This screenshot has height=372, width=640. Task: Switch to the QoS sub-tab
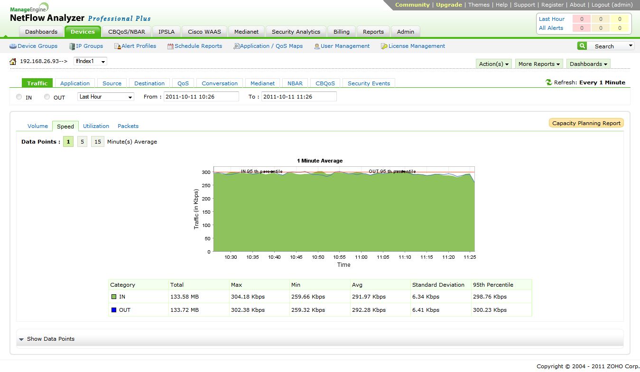183,83
